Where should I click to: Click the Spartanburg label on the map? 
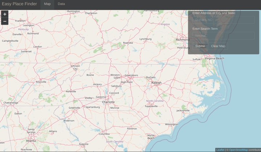(x=93, y=107)
